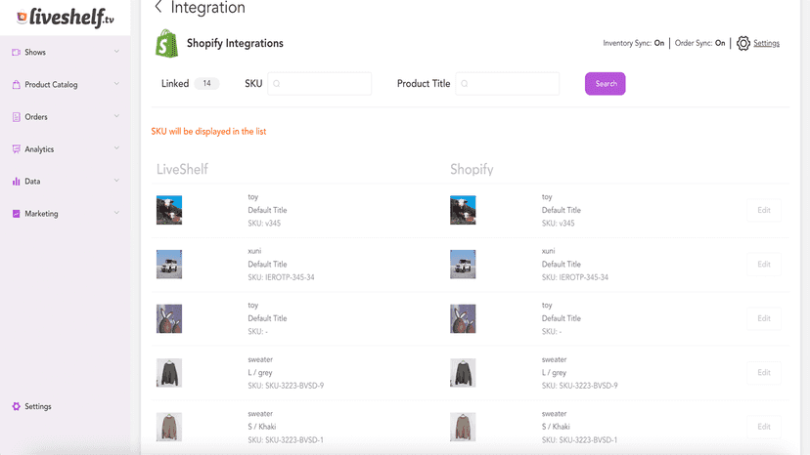Expand the Analytics chevron
Screen dimensions: 810x455
point(116,148)
